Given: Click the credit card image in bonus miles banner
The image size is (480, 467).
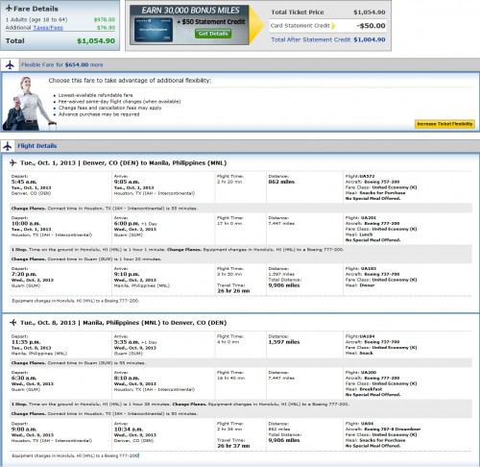Looking at the screenshot, I should (154, 30).
